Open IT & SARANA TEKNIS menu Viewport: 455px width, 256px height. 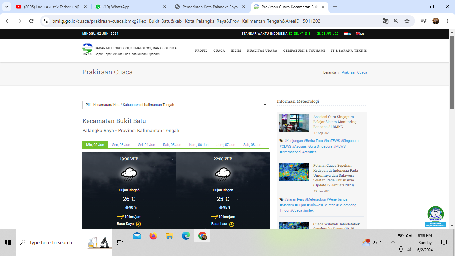349,51
